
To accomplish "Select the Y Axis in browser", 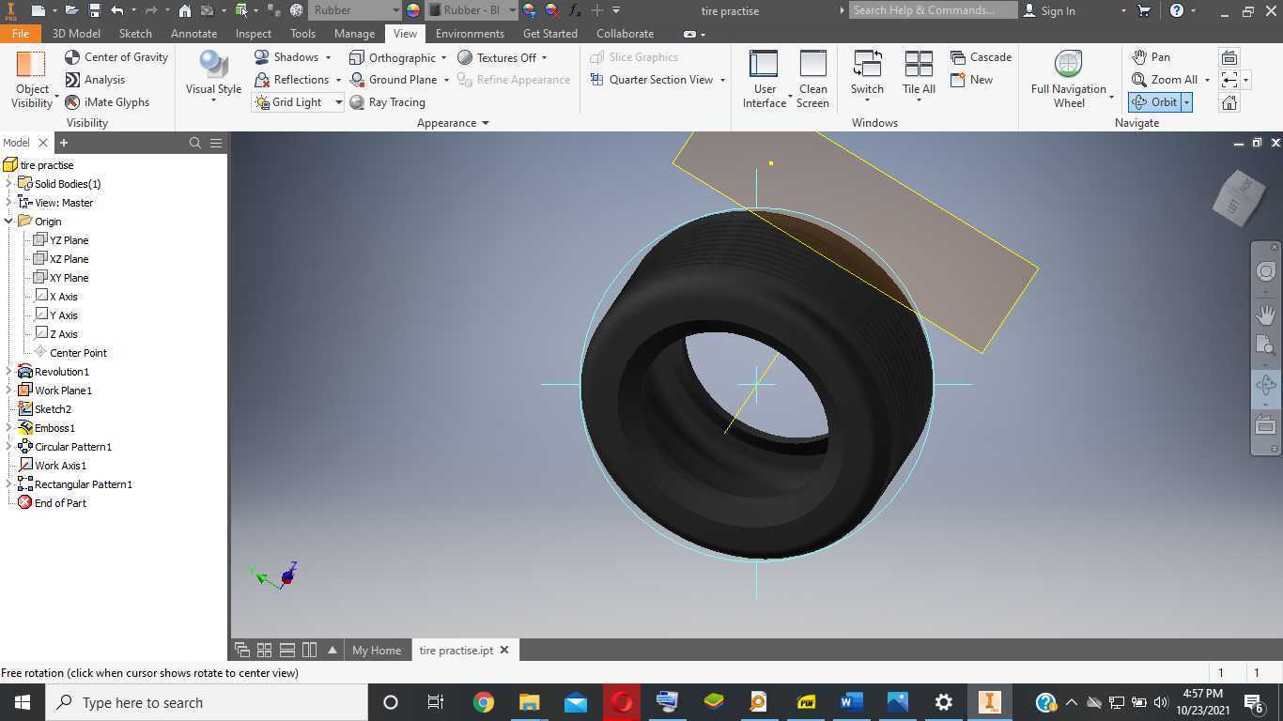I will click(x=55, y=315).
